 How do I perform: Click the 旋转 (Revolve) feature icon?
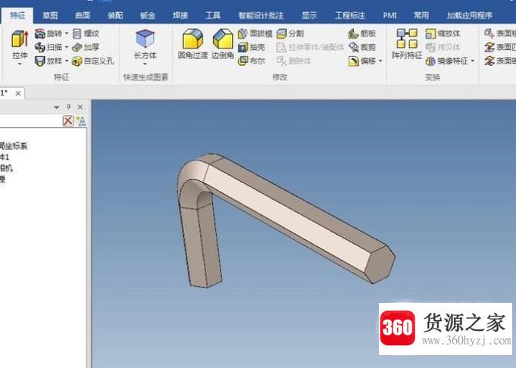tap(40, 33)
